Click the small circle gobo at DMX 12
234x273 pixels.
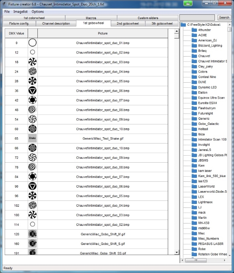[33, 52]
